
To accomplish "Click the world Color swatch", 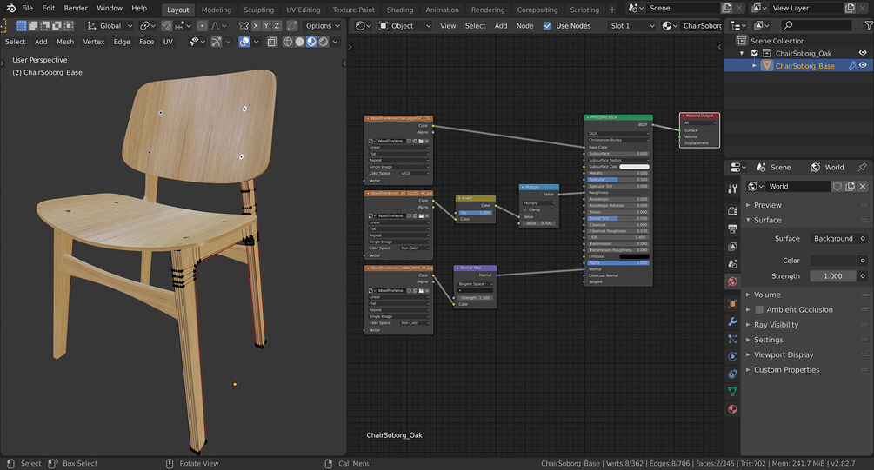I will (x=833, y=261).
